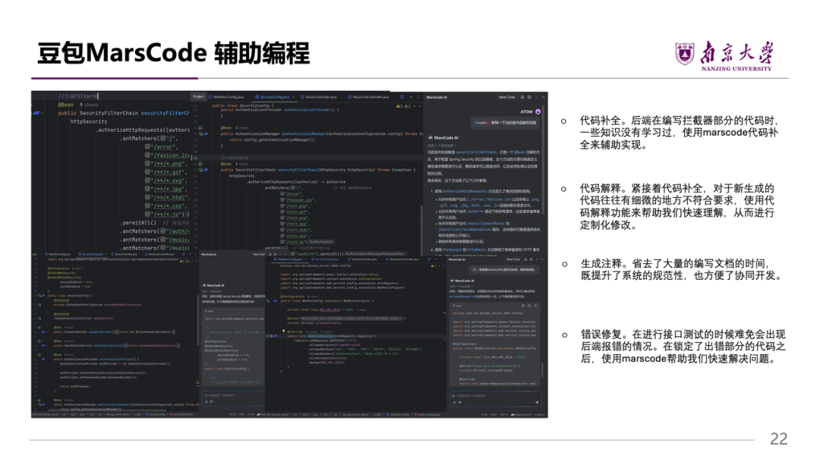Select WebMvcConfig.java tab in bottom-middle editor
The width and height of the screenshot is (820, 461).
pyautogui.click(x=289, y=259)
